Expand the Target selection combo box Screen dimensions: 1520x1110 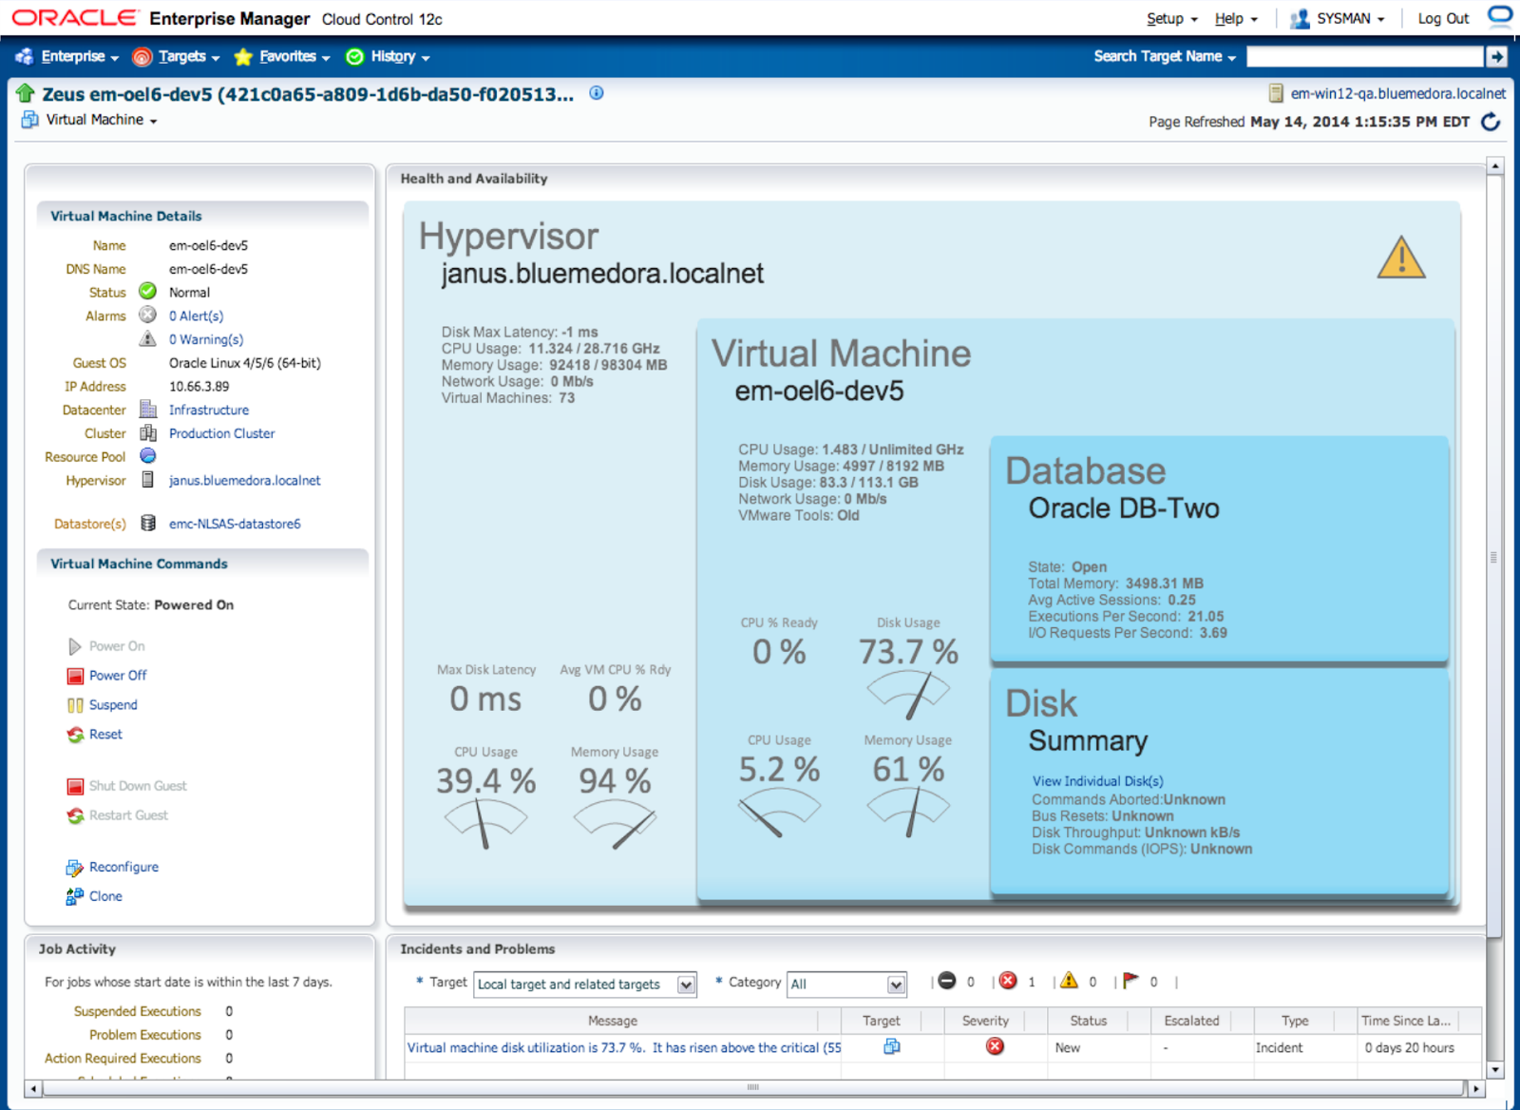[686, 985]
